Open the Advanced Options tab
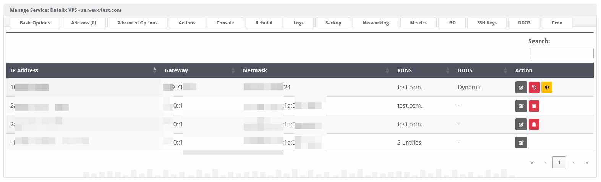This screenshot has height=182, width=601. [x=137, y=23]
